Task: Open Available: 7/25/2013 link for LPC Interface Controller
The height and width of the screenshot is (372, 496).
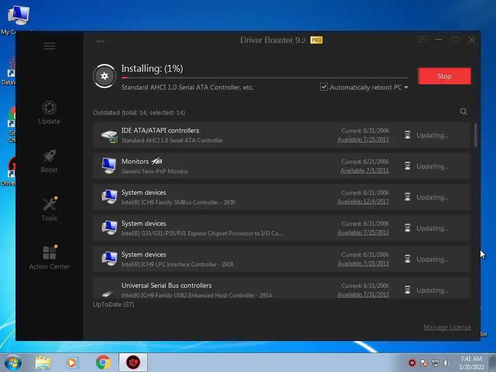Action: [363, 263]
